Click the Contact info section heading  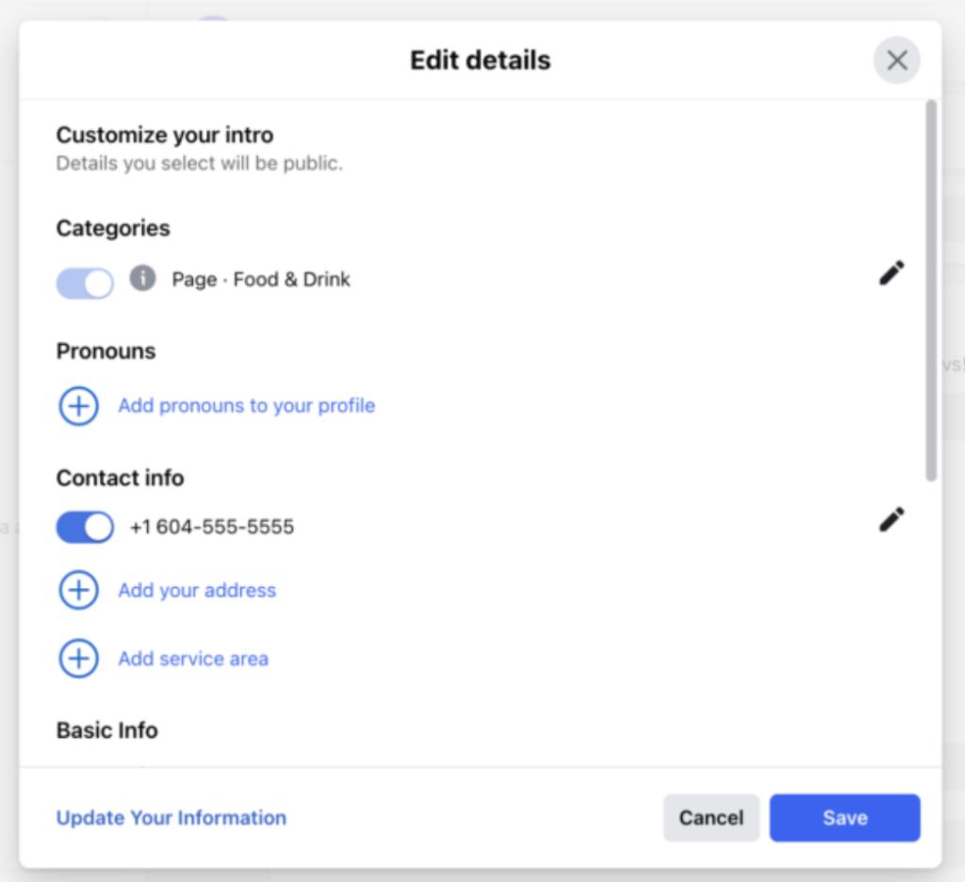pos(120,478)
